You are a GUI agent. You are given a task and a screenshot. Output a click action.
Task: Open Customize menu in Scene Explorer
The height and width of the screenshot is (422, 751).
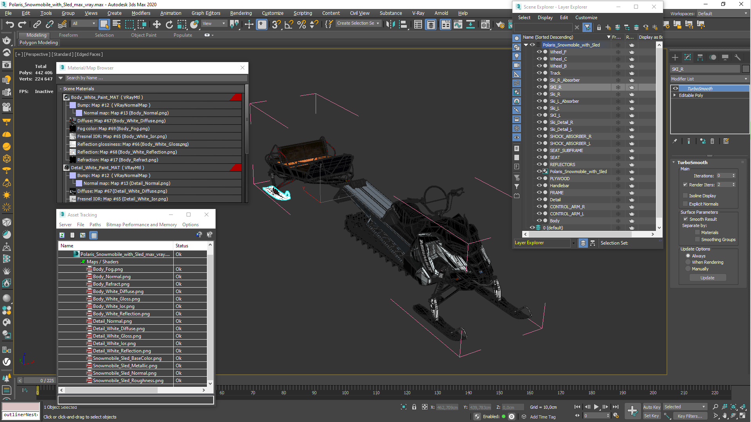pos(586,18)
